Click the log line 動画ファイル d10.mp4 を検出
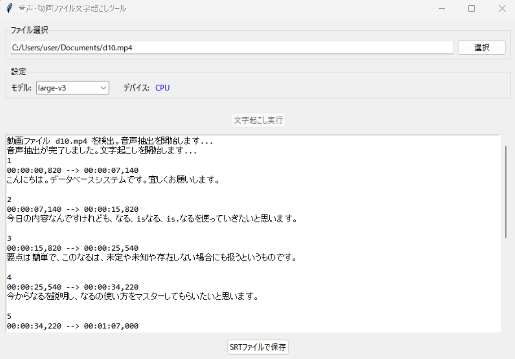The width and height of the screenshot is (515, 359). (110, 141)
